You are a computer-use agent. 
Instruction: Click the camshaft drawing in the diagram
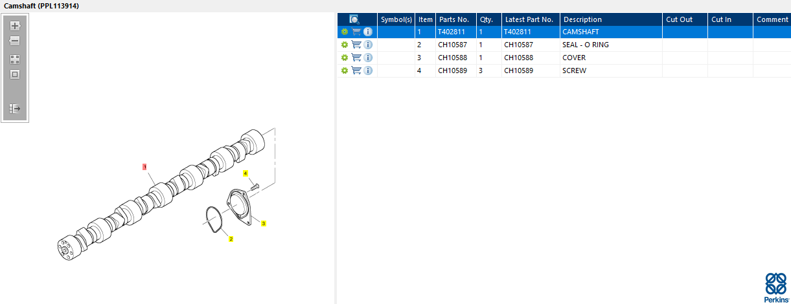(162, 194)
